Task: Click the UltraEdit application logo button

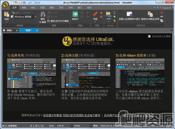Action: pyautogui.click(x=6, y=5)
